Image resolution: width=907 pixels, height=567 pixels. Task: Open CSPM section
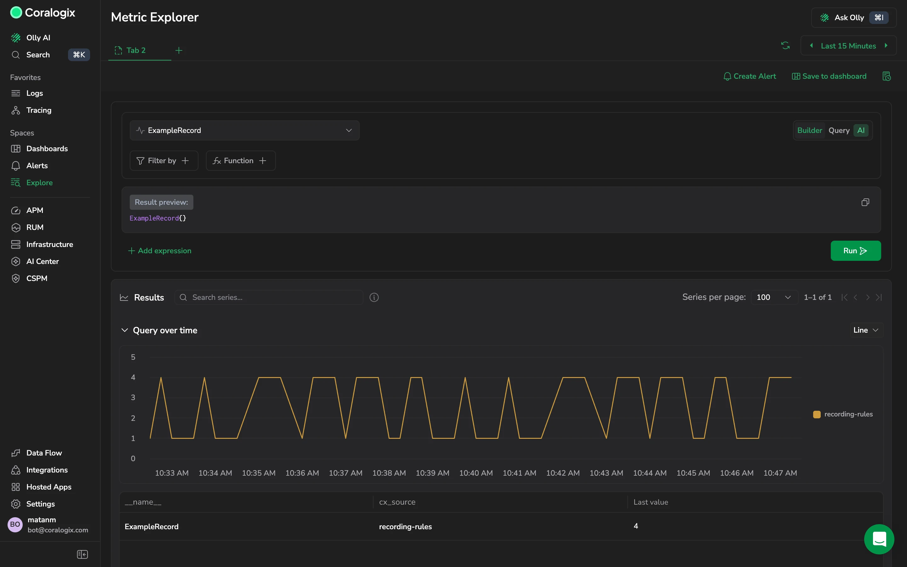[x=37, y=278]
